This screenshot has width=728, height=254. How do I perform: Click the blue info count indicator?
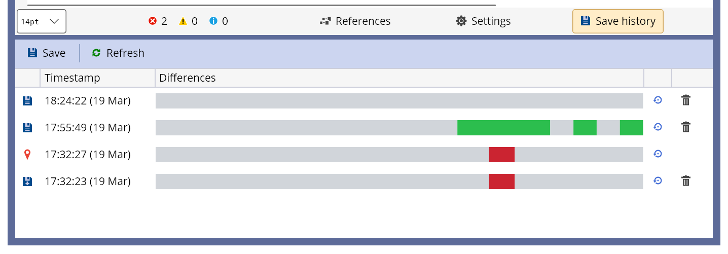(x=219, y=21)
